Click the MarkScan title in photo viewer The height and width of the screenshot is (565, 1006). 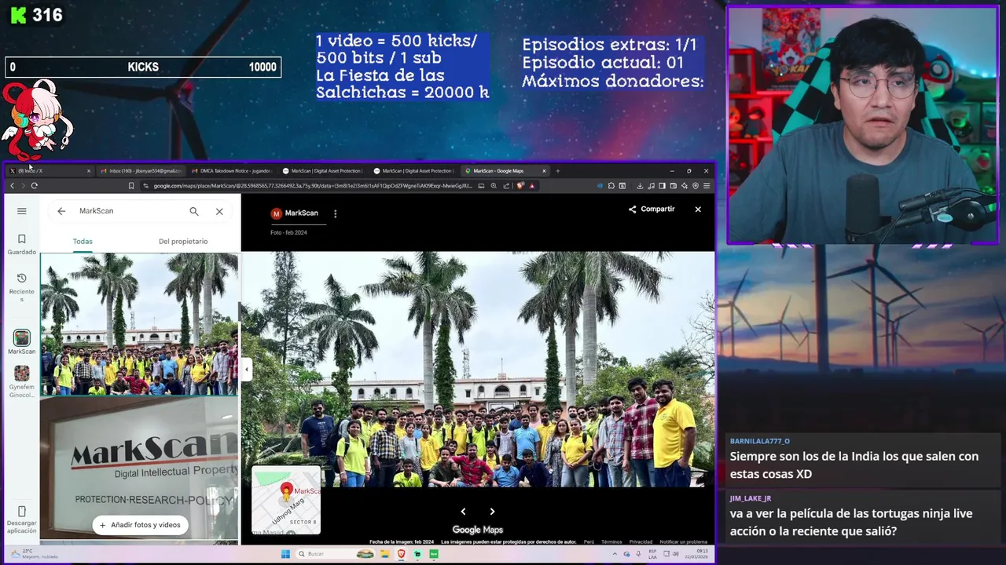point(302,213)
